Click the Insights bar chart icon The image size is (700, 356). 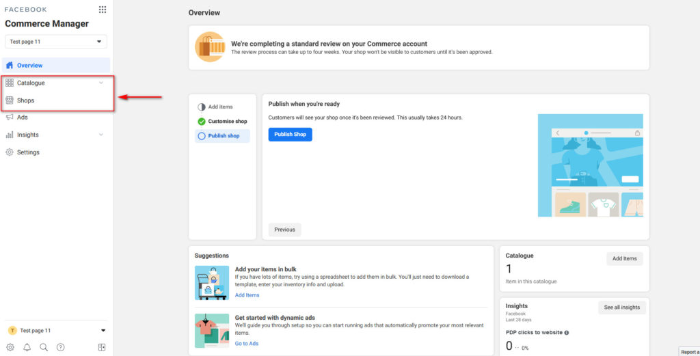click(10, 135)
